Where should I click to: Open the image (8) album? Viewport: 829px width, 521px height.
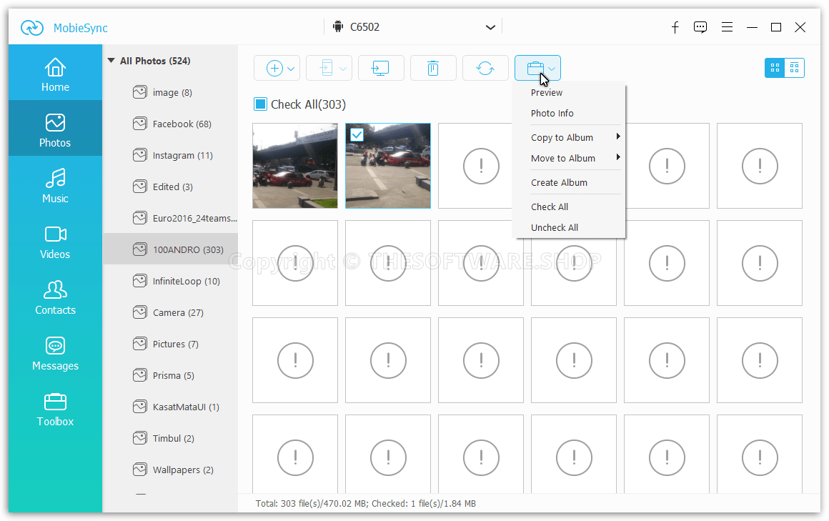coord(170,93)
